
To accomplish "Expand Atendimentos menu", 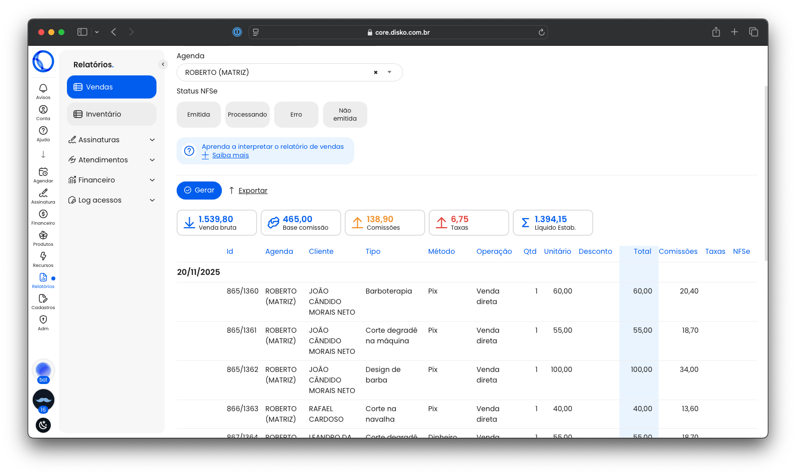I will 112,160.
